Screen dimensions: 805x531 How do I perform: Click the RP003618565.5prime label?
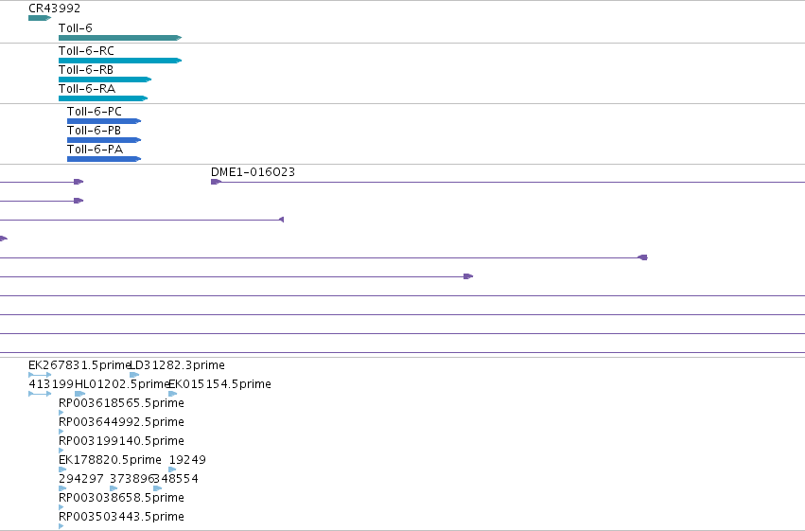point(121,403)
